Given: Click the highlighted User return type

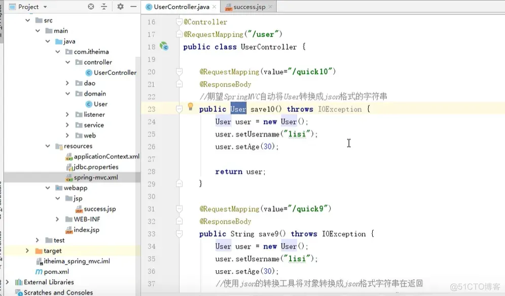Looking at the screenshot, I should [238, 109].
